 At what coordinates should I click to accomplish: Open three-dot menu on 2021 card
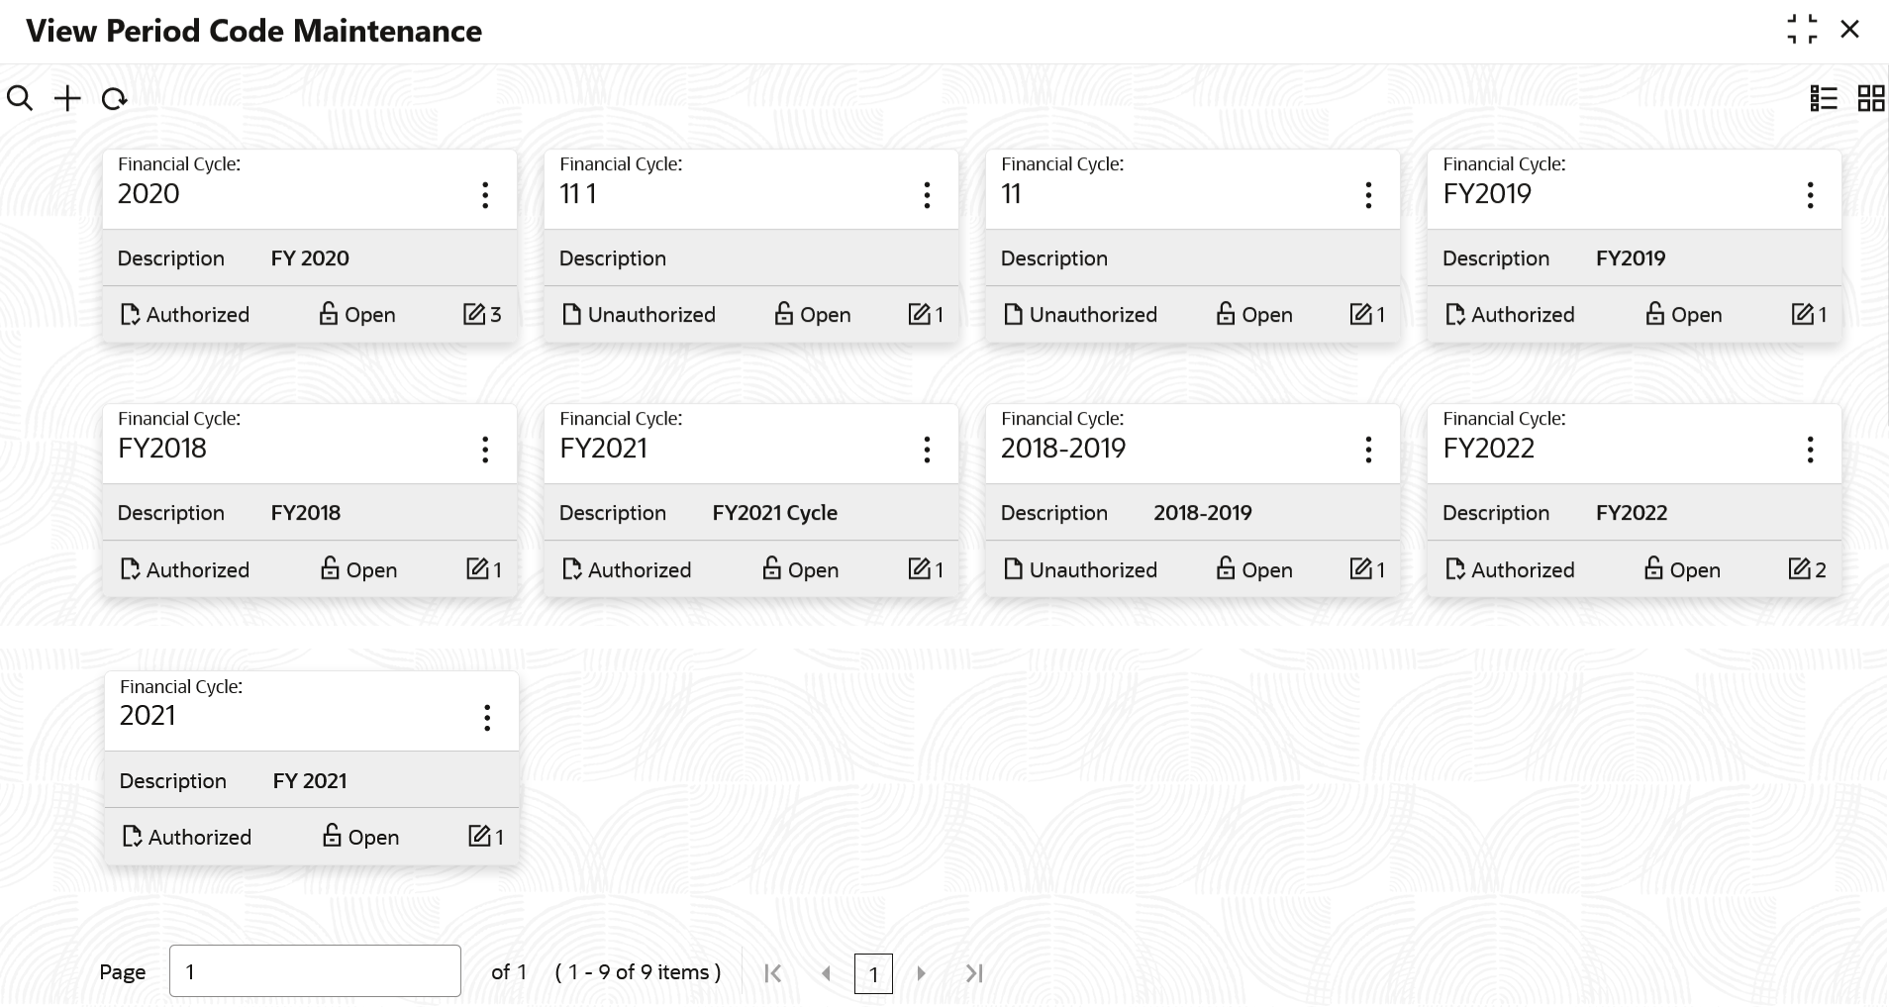tap(487, 717)
